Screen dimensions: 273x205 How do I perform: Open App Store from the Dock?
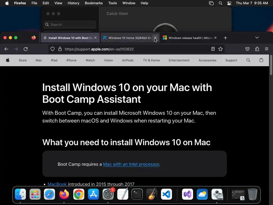click(x=93, y=194)
